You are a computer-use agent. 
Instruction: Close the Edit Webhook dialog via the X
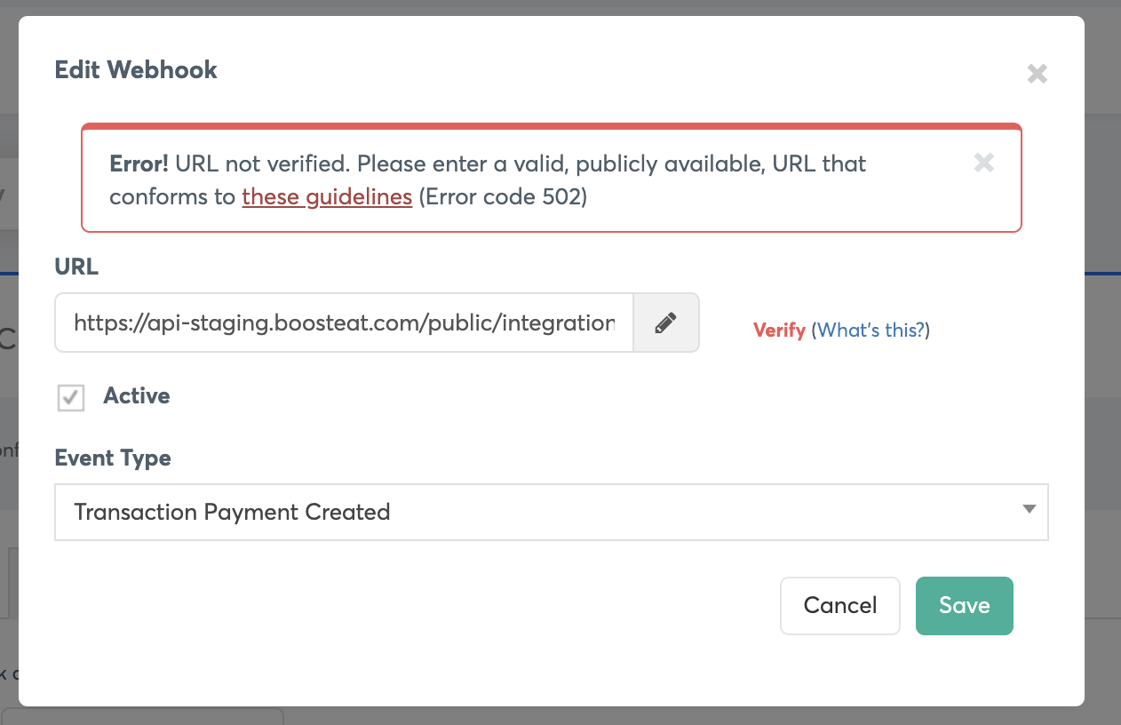[x=1037, y=74]
